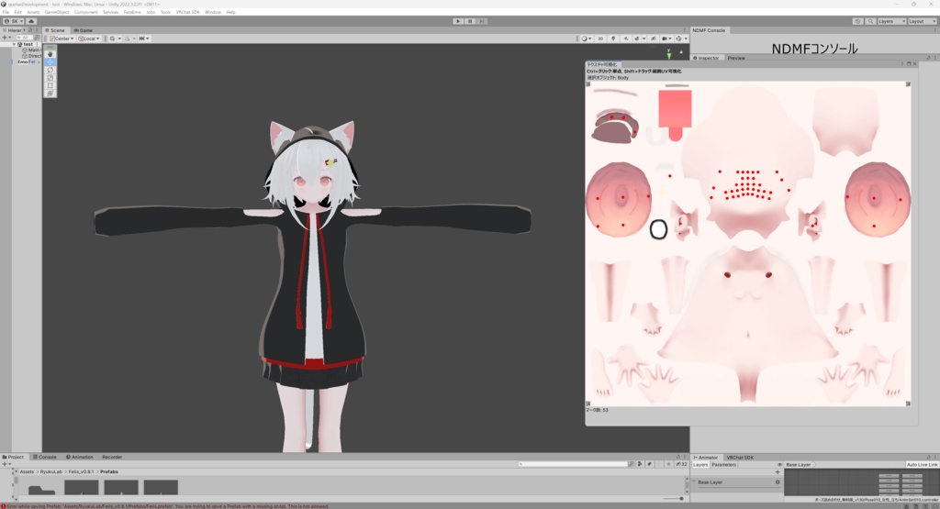Switch to the Game tab

(x=84, y=30)
